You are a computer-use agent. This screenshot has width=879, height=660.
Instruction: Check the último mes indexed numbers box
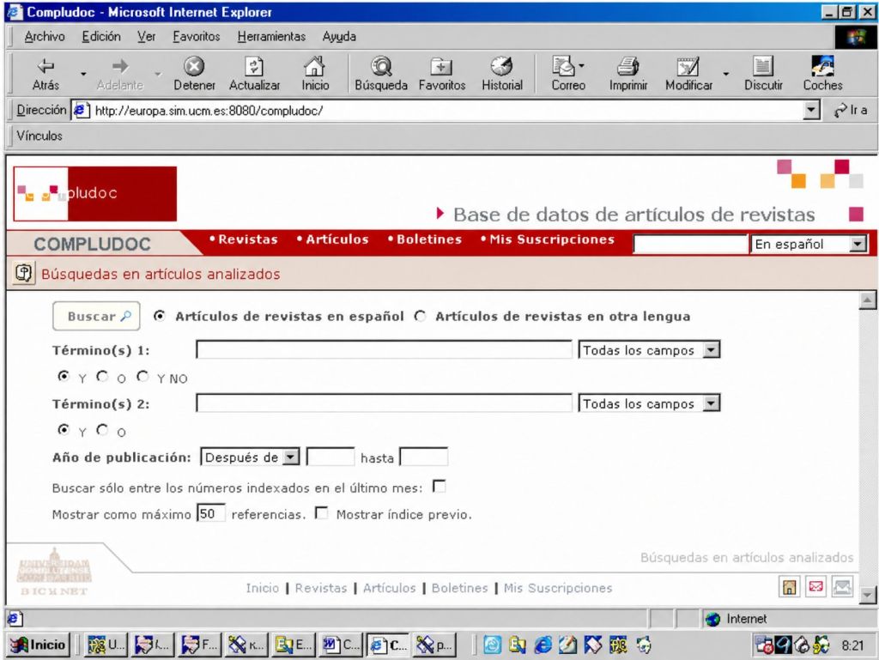coord(439,487)
